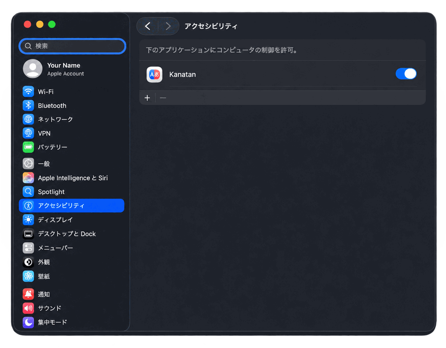Select the バッテリー label in sidebar
446x348 pixels.
pos(53,147)
